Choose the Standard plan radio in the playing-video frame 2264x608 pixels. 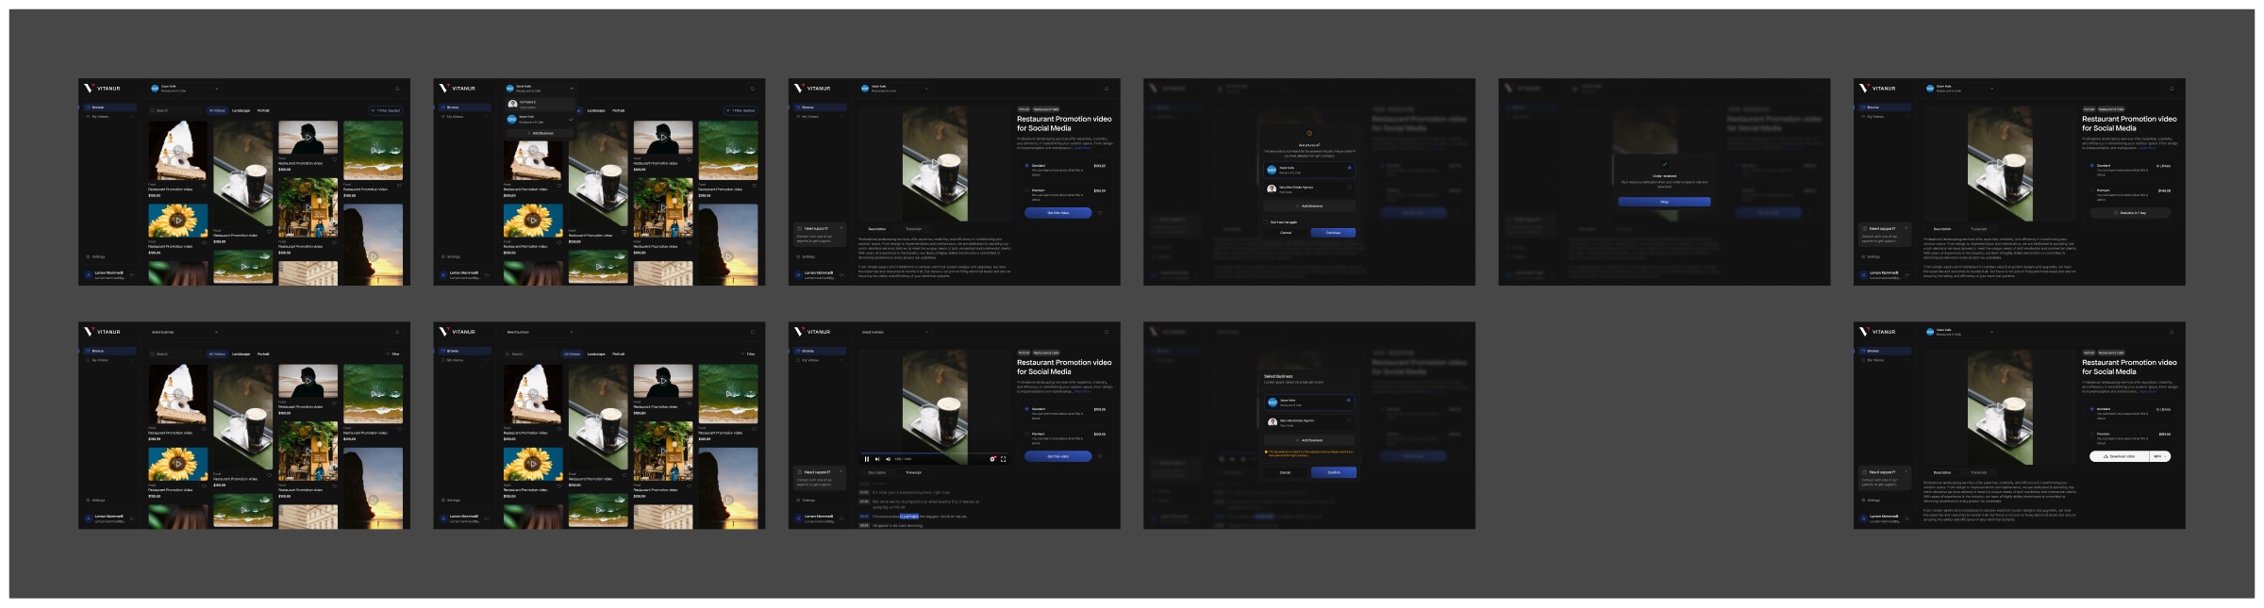pos(1026,409)
